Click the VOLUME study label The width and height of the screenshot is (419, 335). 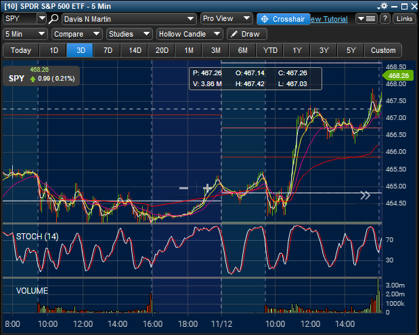pyautogui.click(x=32, y=290)
